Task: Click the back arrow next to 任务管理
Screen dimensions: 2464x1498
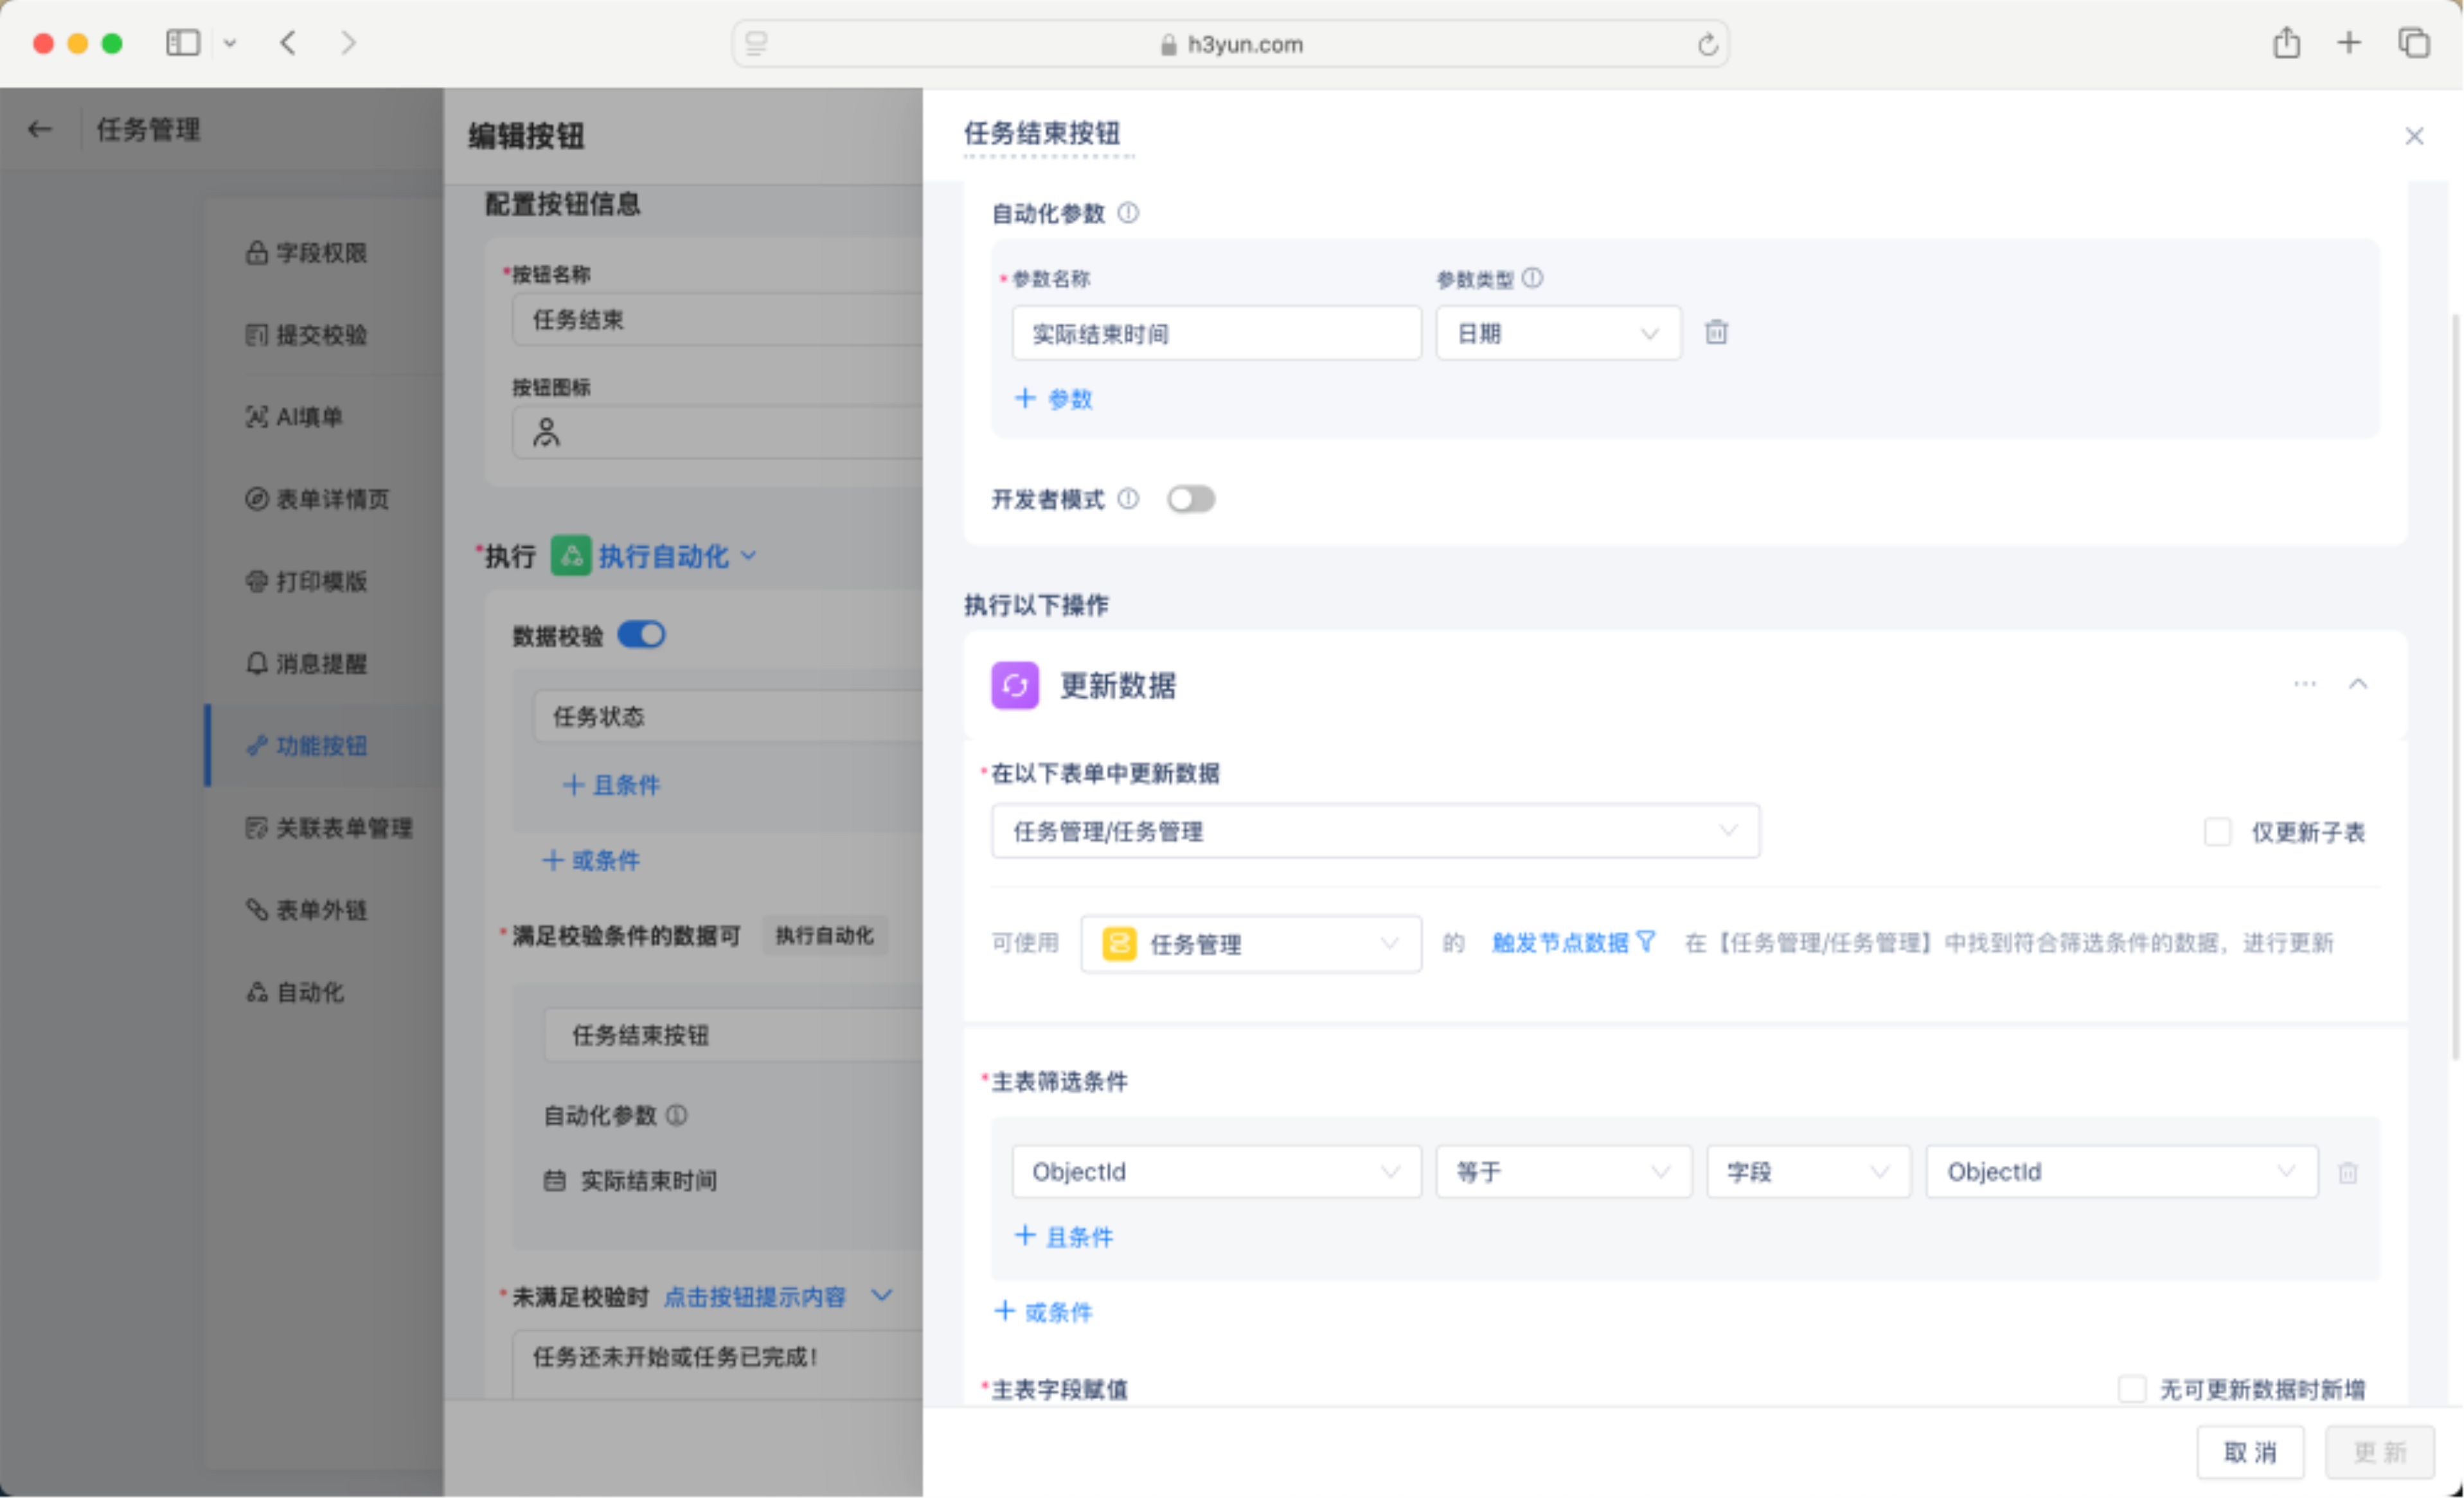Action: [40, 129]
